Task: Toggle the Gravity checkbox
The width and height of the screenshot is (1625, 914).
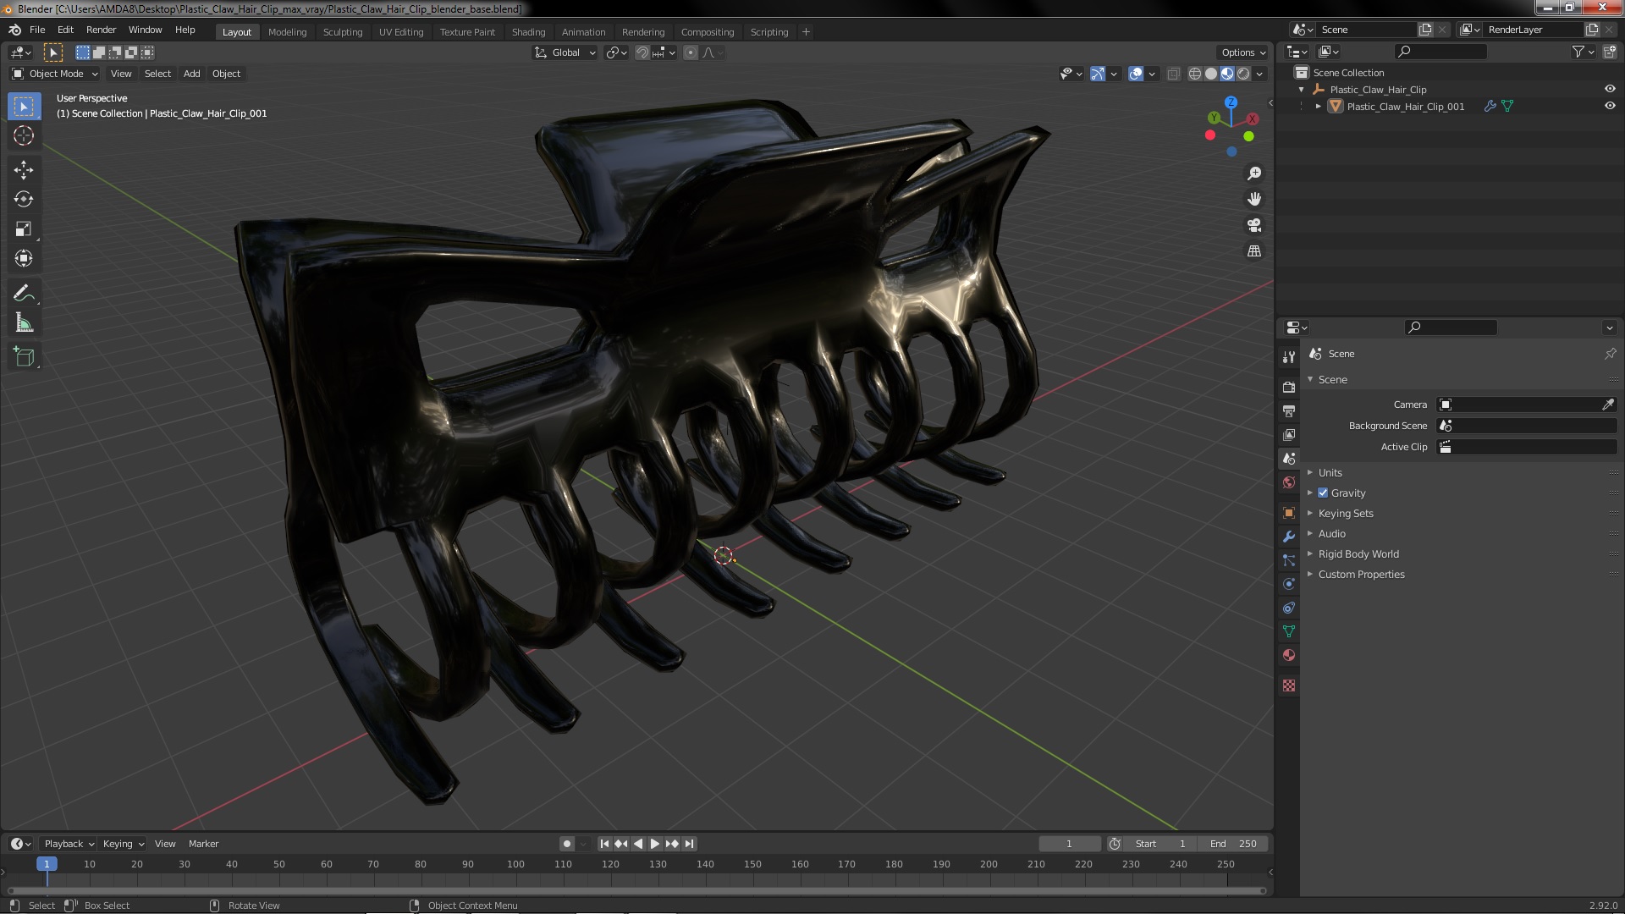Action: [x=1323, y=493]
